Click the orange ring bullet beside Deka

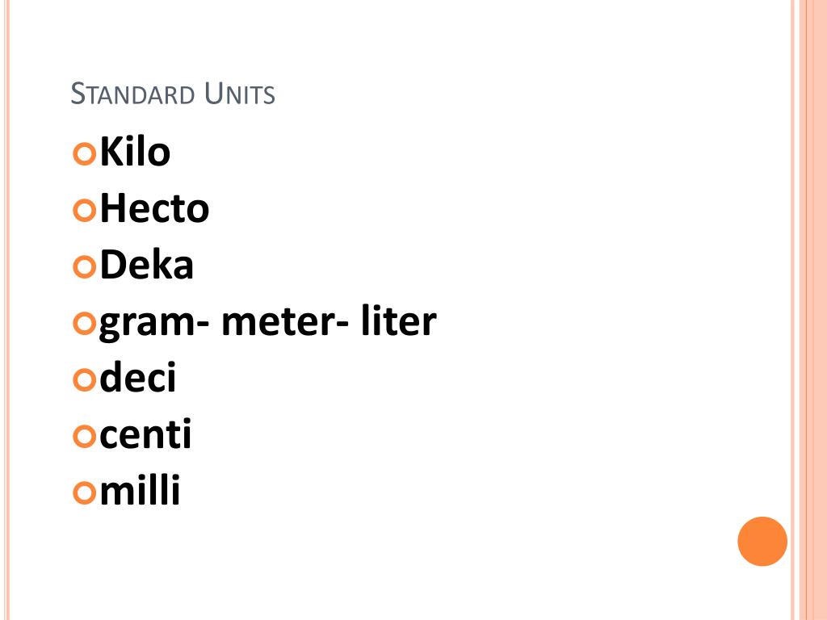84,266
